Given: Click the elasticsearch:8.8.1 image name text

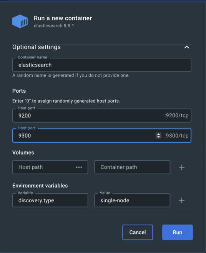Looking at the screenshot, I should (54, 26).
